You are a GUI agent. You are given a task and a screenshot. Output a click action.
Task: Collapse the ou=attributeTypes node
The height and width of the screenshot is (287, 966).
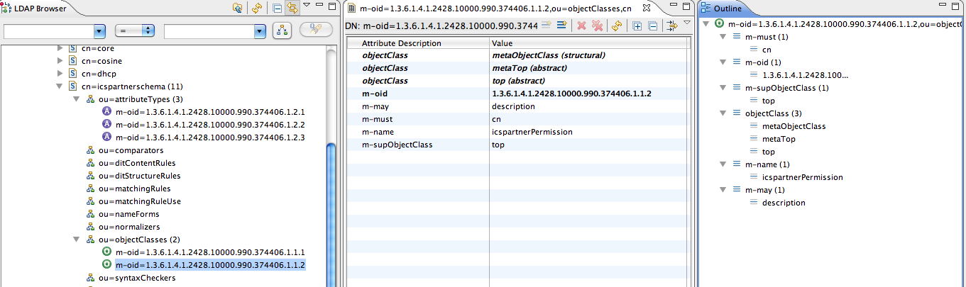click(77, 99)
